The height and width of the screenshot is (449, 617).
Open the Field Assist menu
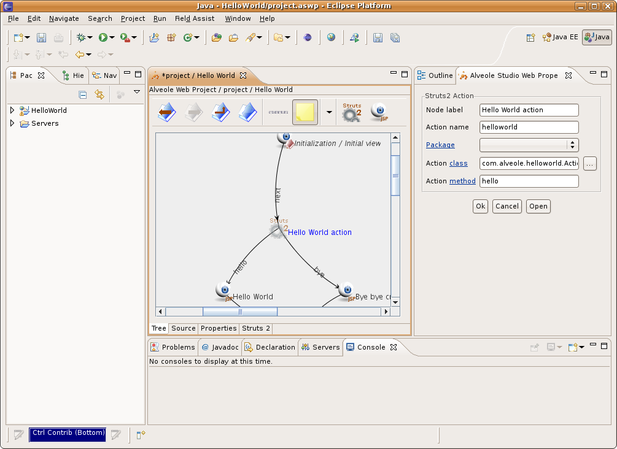coord(194,18)
